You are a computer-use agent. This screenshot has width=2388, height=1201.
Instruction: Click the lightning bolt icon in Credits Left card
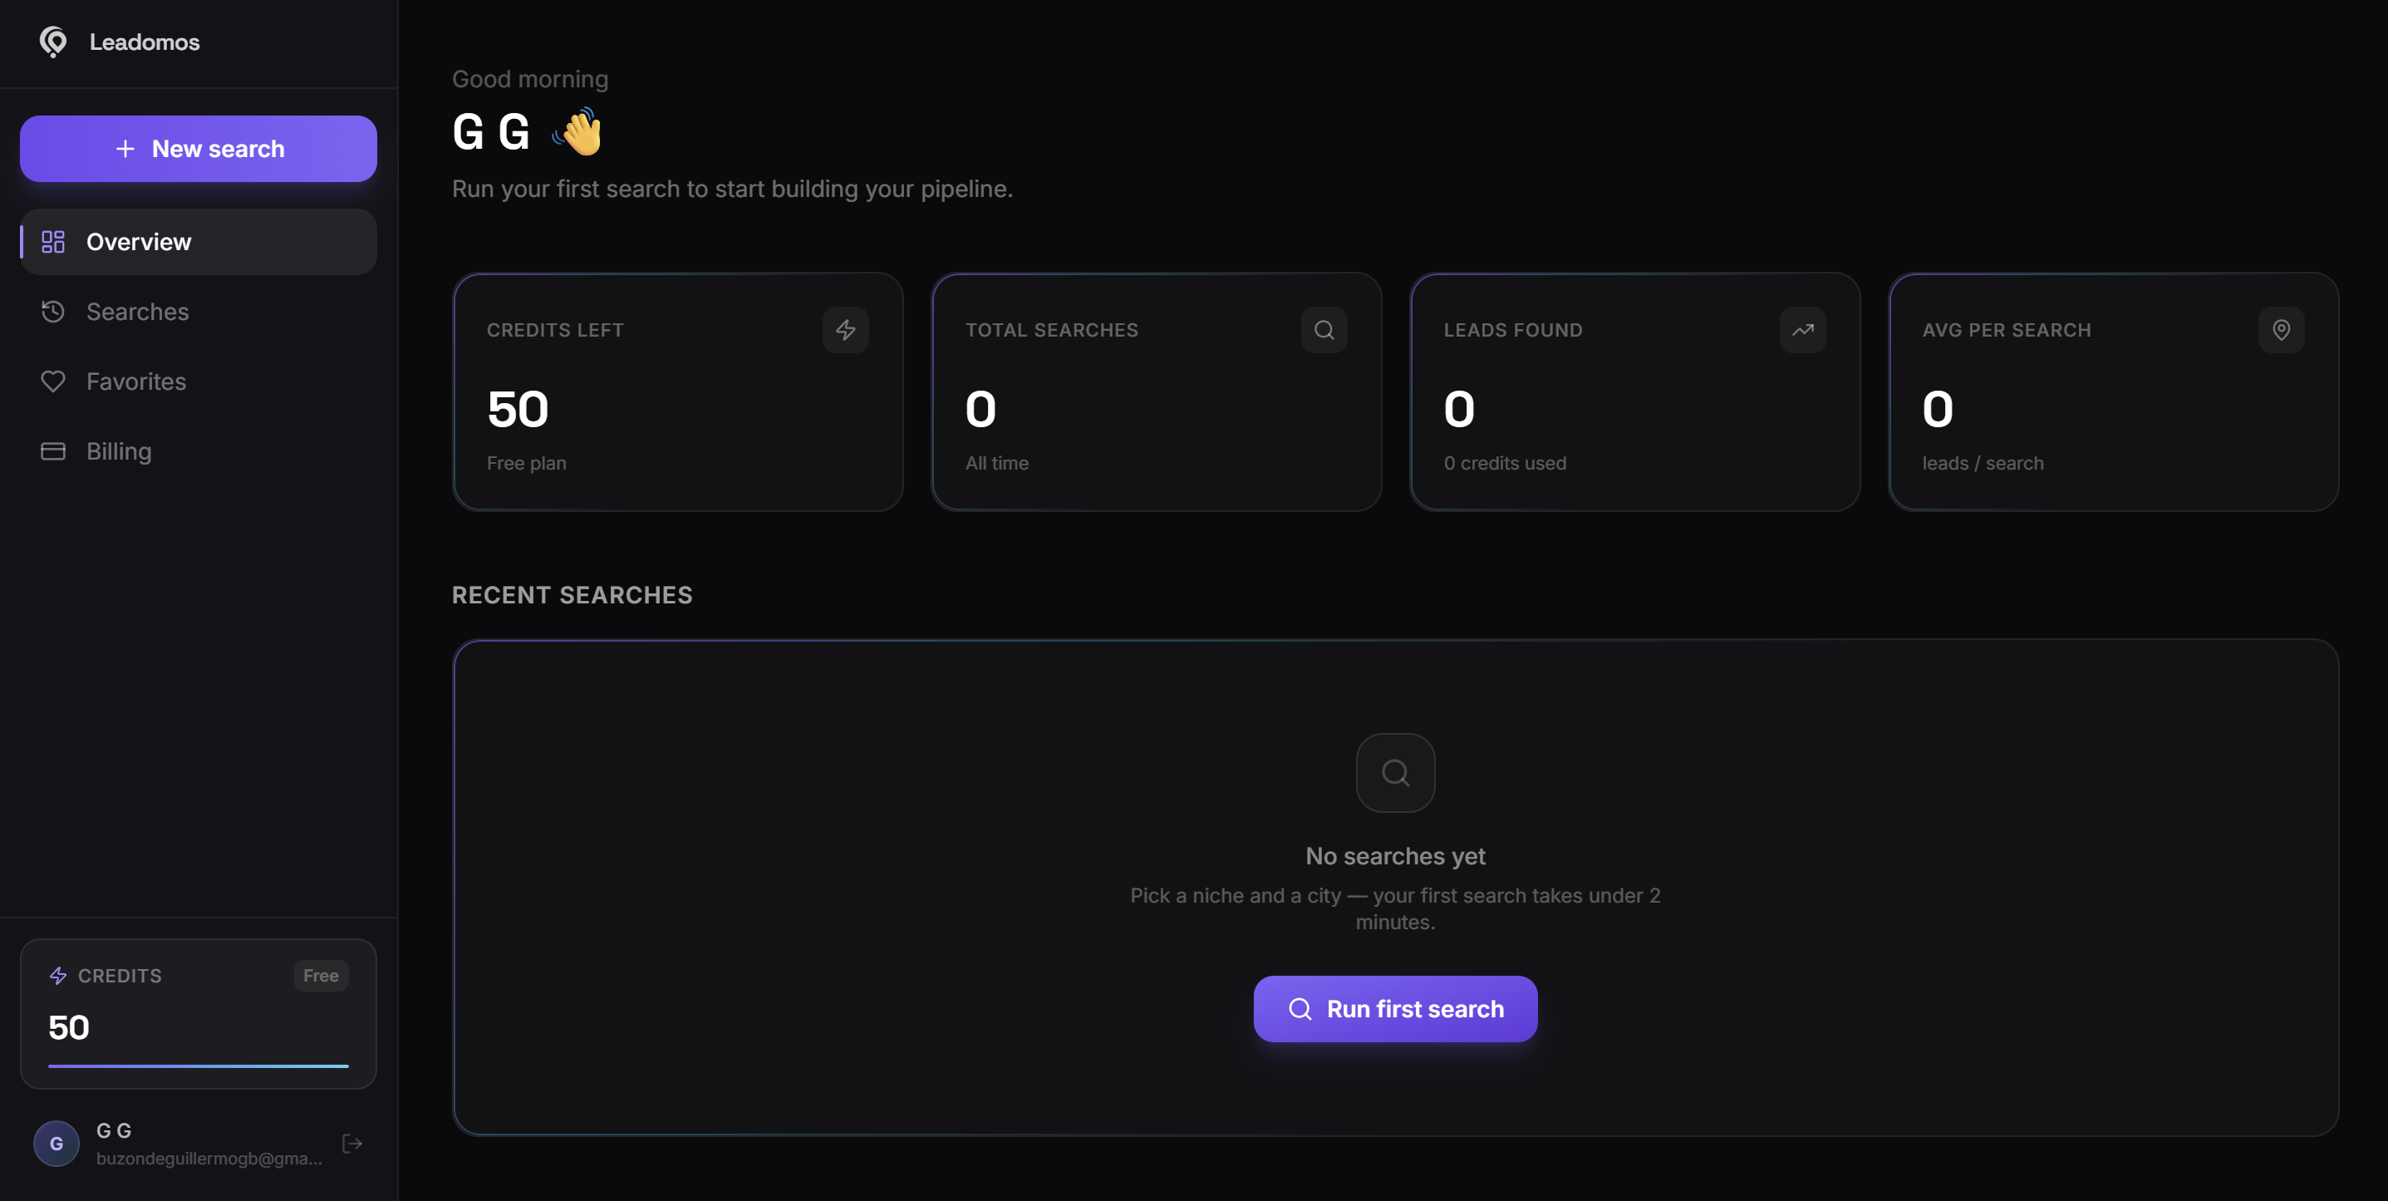coord(846,330)
